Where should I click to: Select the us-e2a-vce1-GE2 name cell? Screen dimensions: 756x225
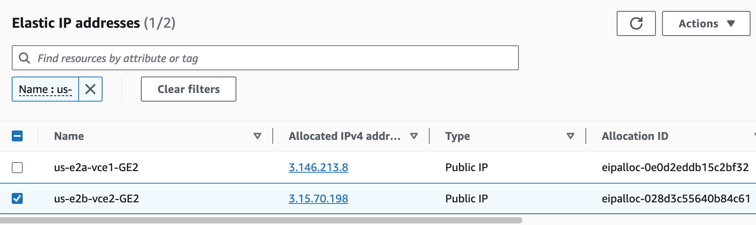click(96, 167)
